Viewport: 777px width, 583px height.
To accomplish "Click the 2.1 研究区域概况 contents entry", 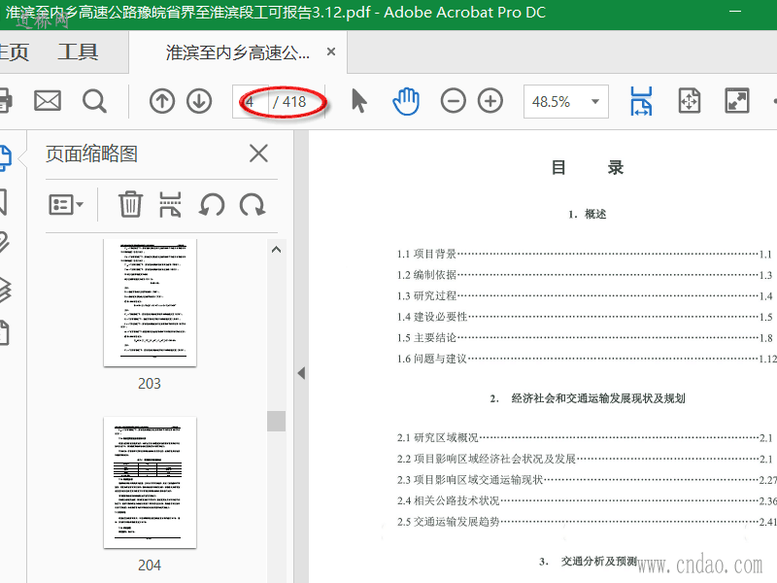I will 585,438.
